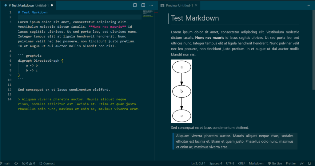Select the UTF-8 encoding indicator
The image size is (315, 166).
(230, 163)
